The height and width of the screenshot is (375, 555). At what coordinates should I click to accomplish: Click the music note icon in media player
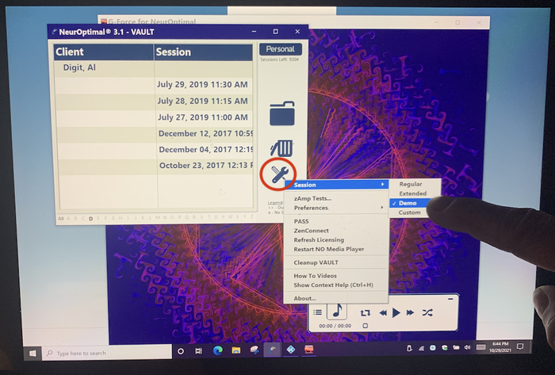pyautogui.click(x=337, y=311)
